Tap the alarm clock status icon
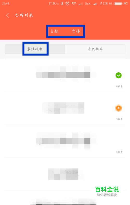 [67, 4]
